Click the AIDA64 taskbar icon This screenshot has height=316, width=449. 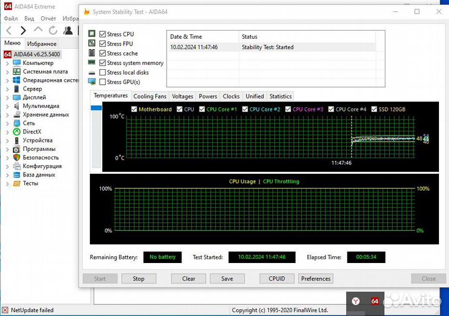(375, 301)
